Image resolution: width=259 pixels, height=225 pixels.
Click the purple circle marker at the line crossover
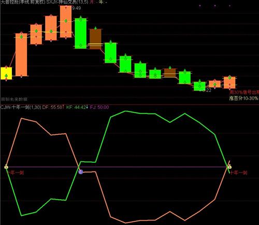click(x=81, y=172)
